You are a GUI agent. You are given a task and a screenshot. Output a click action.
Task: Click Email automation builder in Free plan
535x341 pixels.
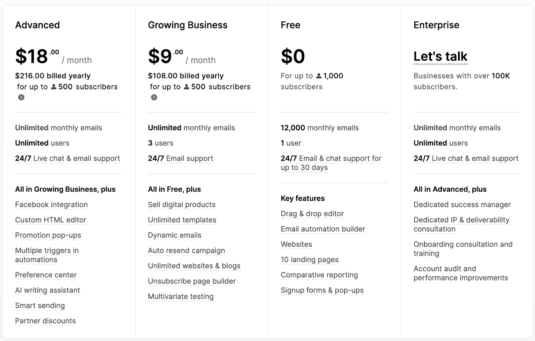pyautogui.click(x=323, y=229)
